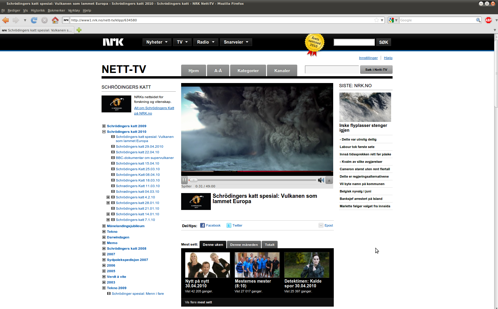Click the triangle button right of volume

click(329, 180)
